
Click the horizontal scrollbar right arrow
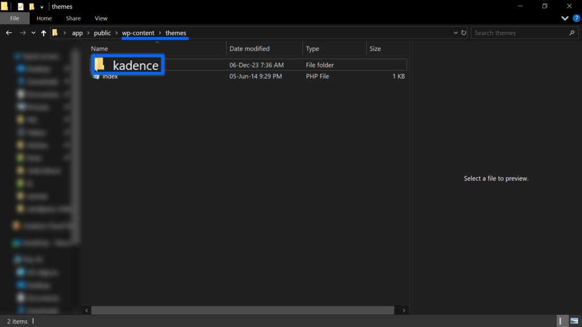click(404, 311)
